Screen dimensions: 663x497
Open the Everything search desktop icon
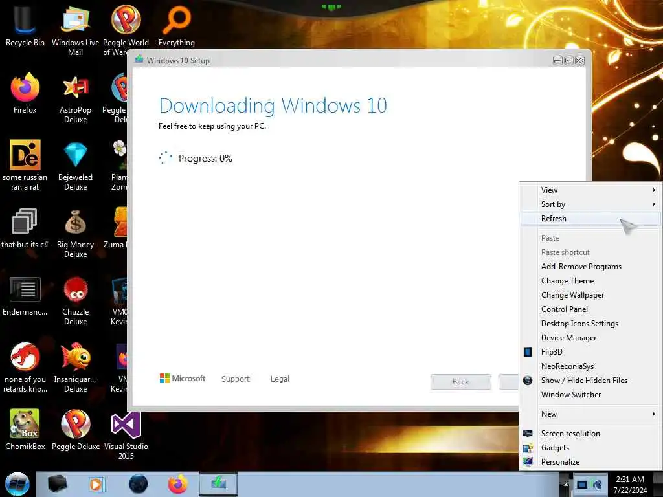point(176,25)
